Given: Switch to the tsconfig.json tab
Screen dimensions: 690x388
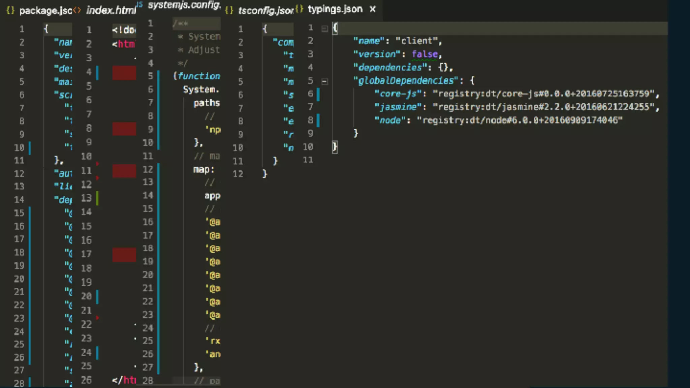Looking at the screenshot, I should 266,11.
